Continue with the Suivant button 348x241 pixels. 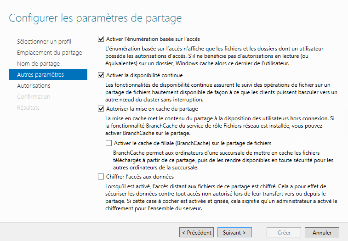(234, 232)
